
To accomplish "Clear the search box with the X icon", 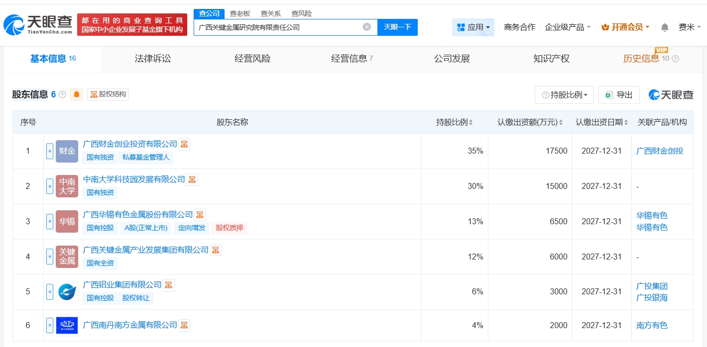I will click(x=367, y=27).
